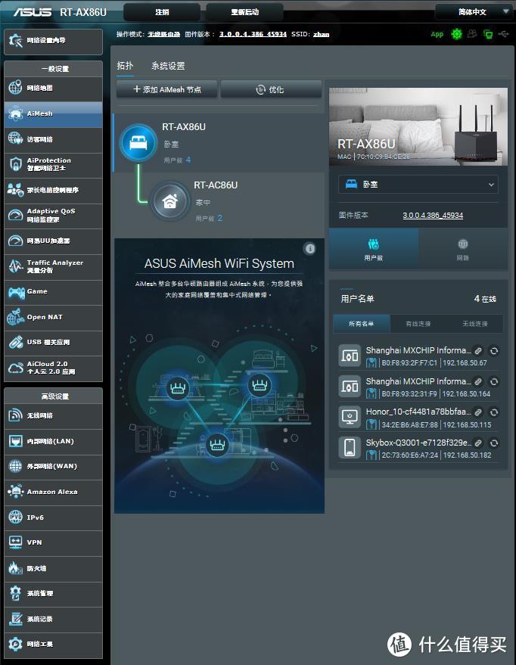Click the App link in header
516x665 pixels.
(437, 34)
